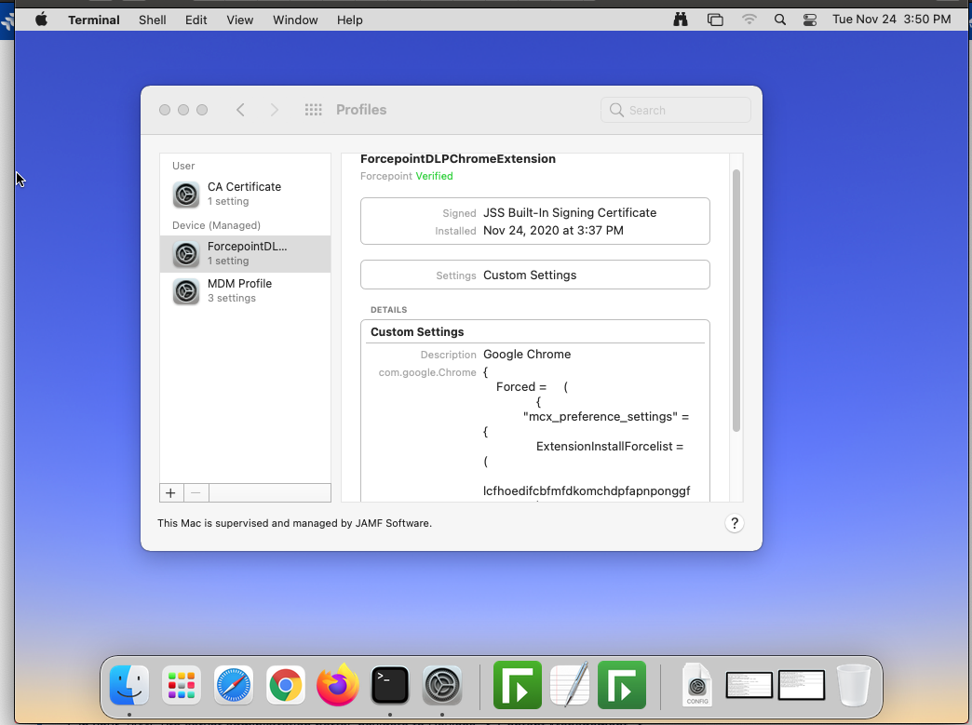Launch Firefox from the Dock
The width and height of the screenshot is (972, 725).
(337, 685)
